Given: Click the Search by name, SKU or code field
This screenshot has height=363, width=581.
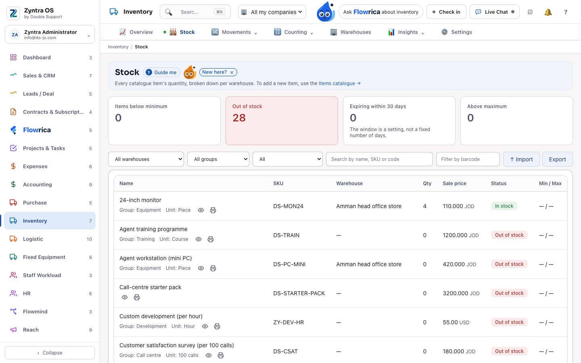Looking at the screenshot, I should click(379, 159).
